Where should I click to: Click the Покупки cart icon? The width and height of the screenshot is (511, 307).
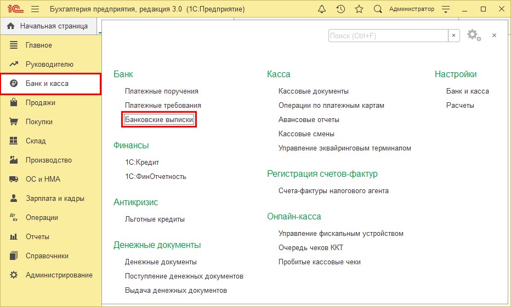point(14,121)
